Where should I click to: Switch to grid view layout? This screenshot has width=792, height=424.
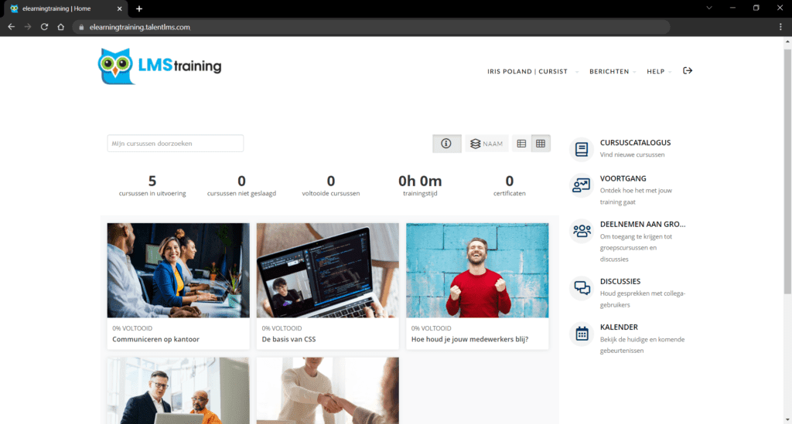tap(541, 144)
